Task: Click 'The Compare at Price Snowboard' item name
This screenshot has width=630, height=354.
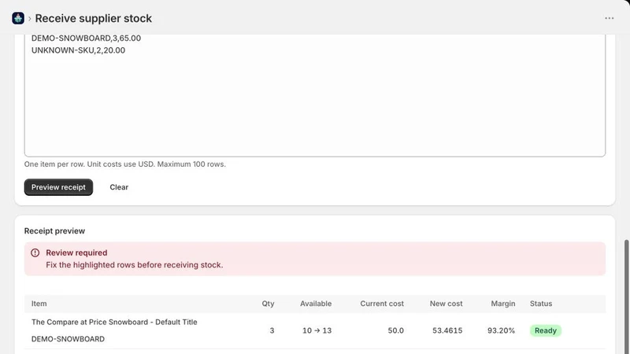Action: pyautogui.click(x=114, y=322)
